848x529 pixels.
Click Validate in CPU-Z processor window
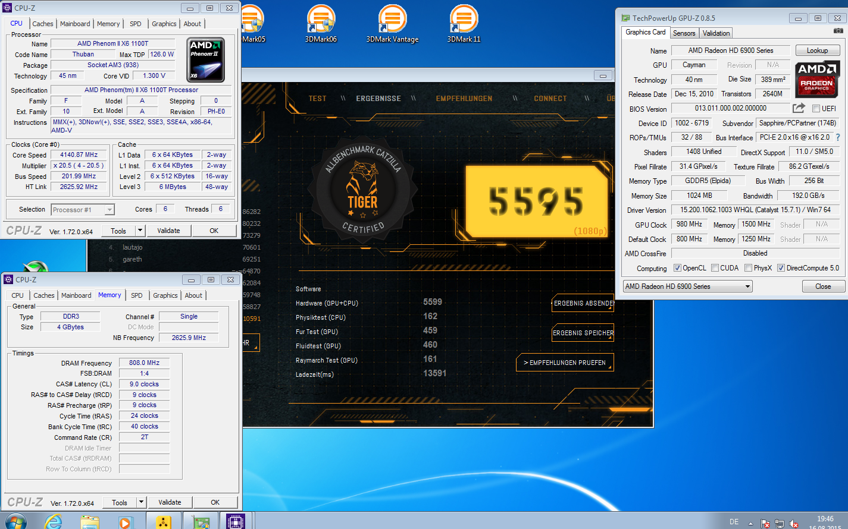pos(168,231)
